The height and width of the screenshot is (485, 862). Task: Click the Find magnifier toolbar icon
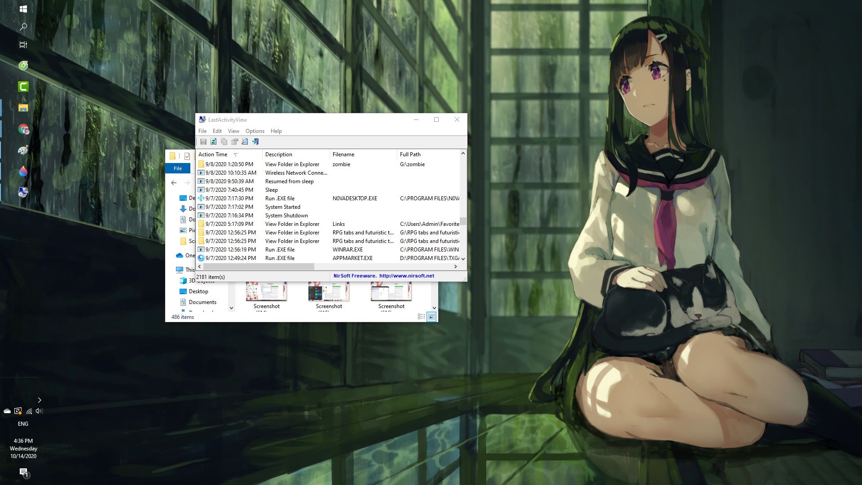[x=245, y=142]
